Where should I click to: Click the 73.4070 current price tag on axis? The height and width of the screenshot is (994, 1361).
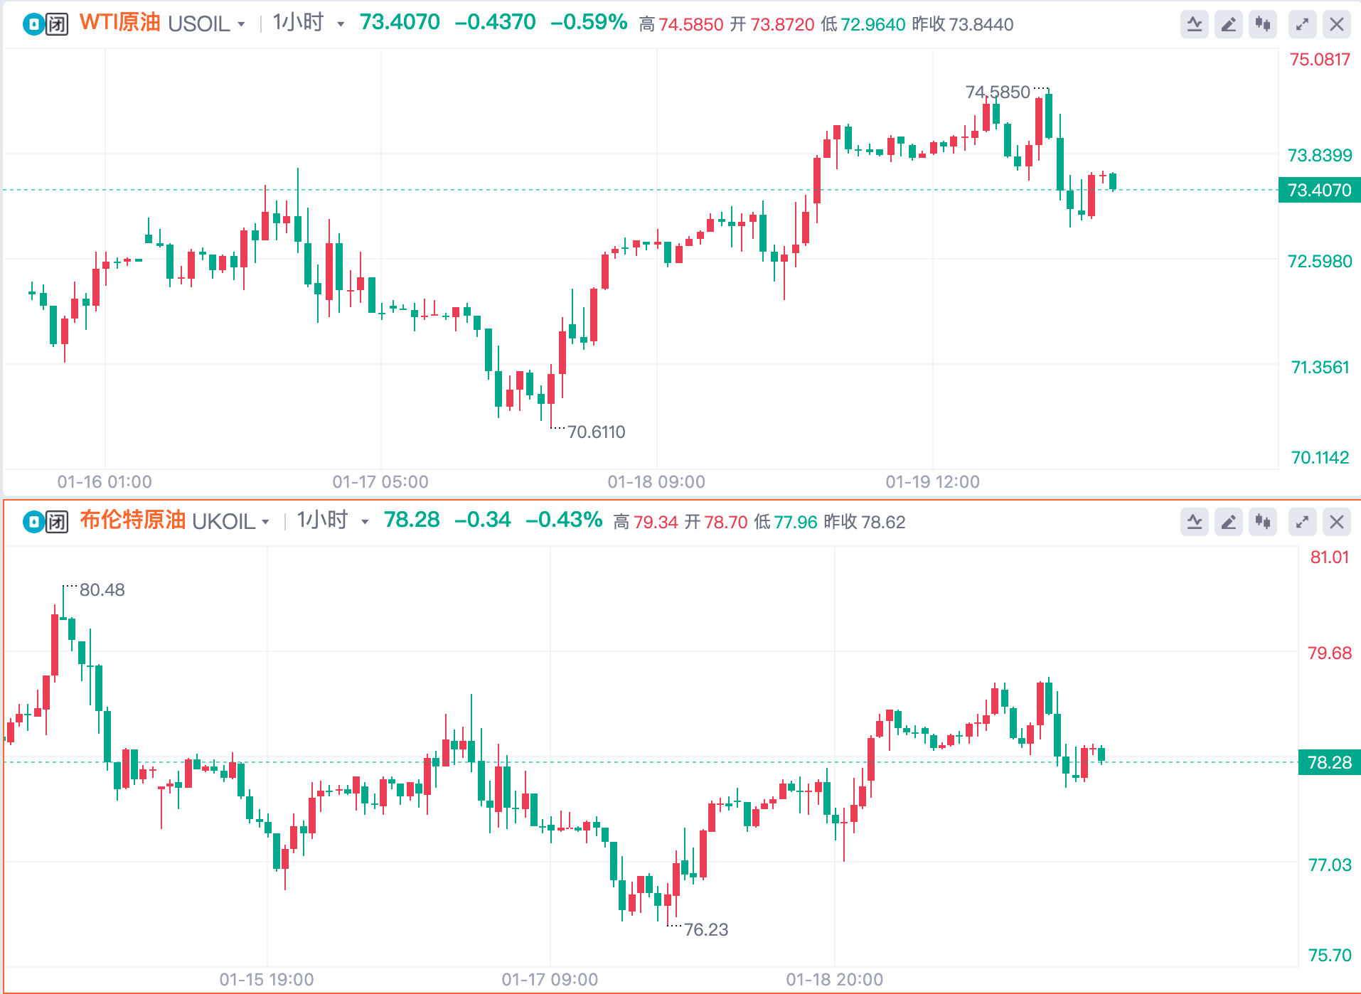pos(1319,191)
